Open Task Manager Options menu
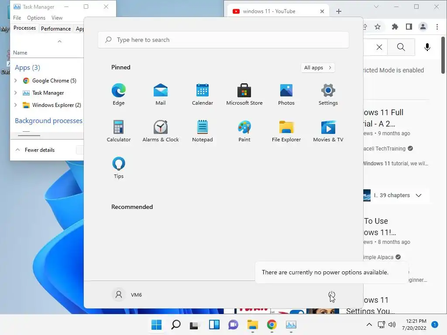Image resolution: width=447 pixels, height=335 pixels. click(36, 17)
